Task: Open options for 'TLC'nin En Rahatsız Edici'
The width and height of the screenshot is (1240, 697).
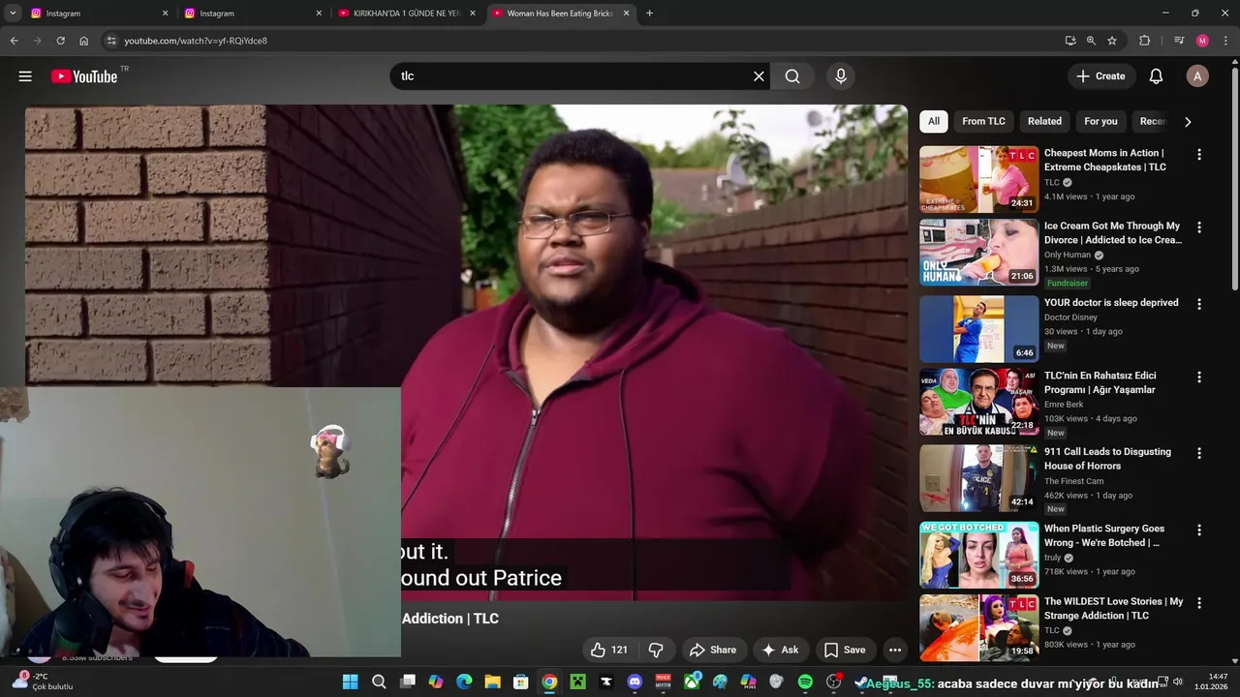Action: (1199, 377)
